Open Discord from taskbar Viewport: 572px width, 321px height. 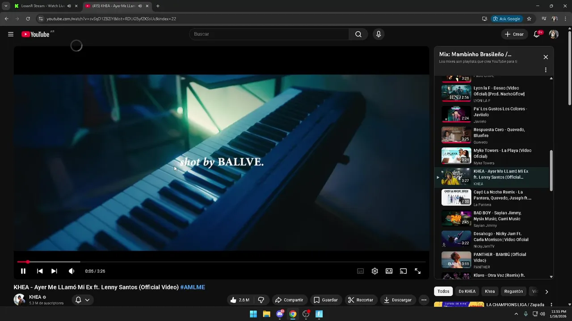pyautogui.click(x=280, y=314)
